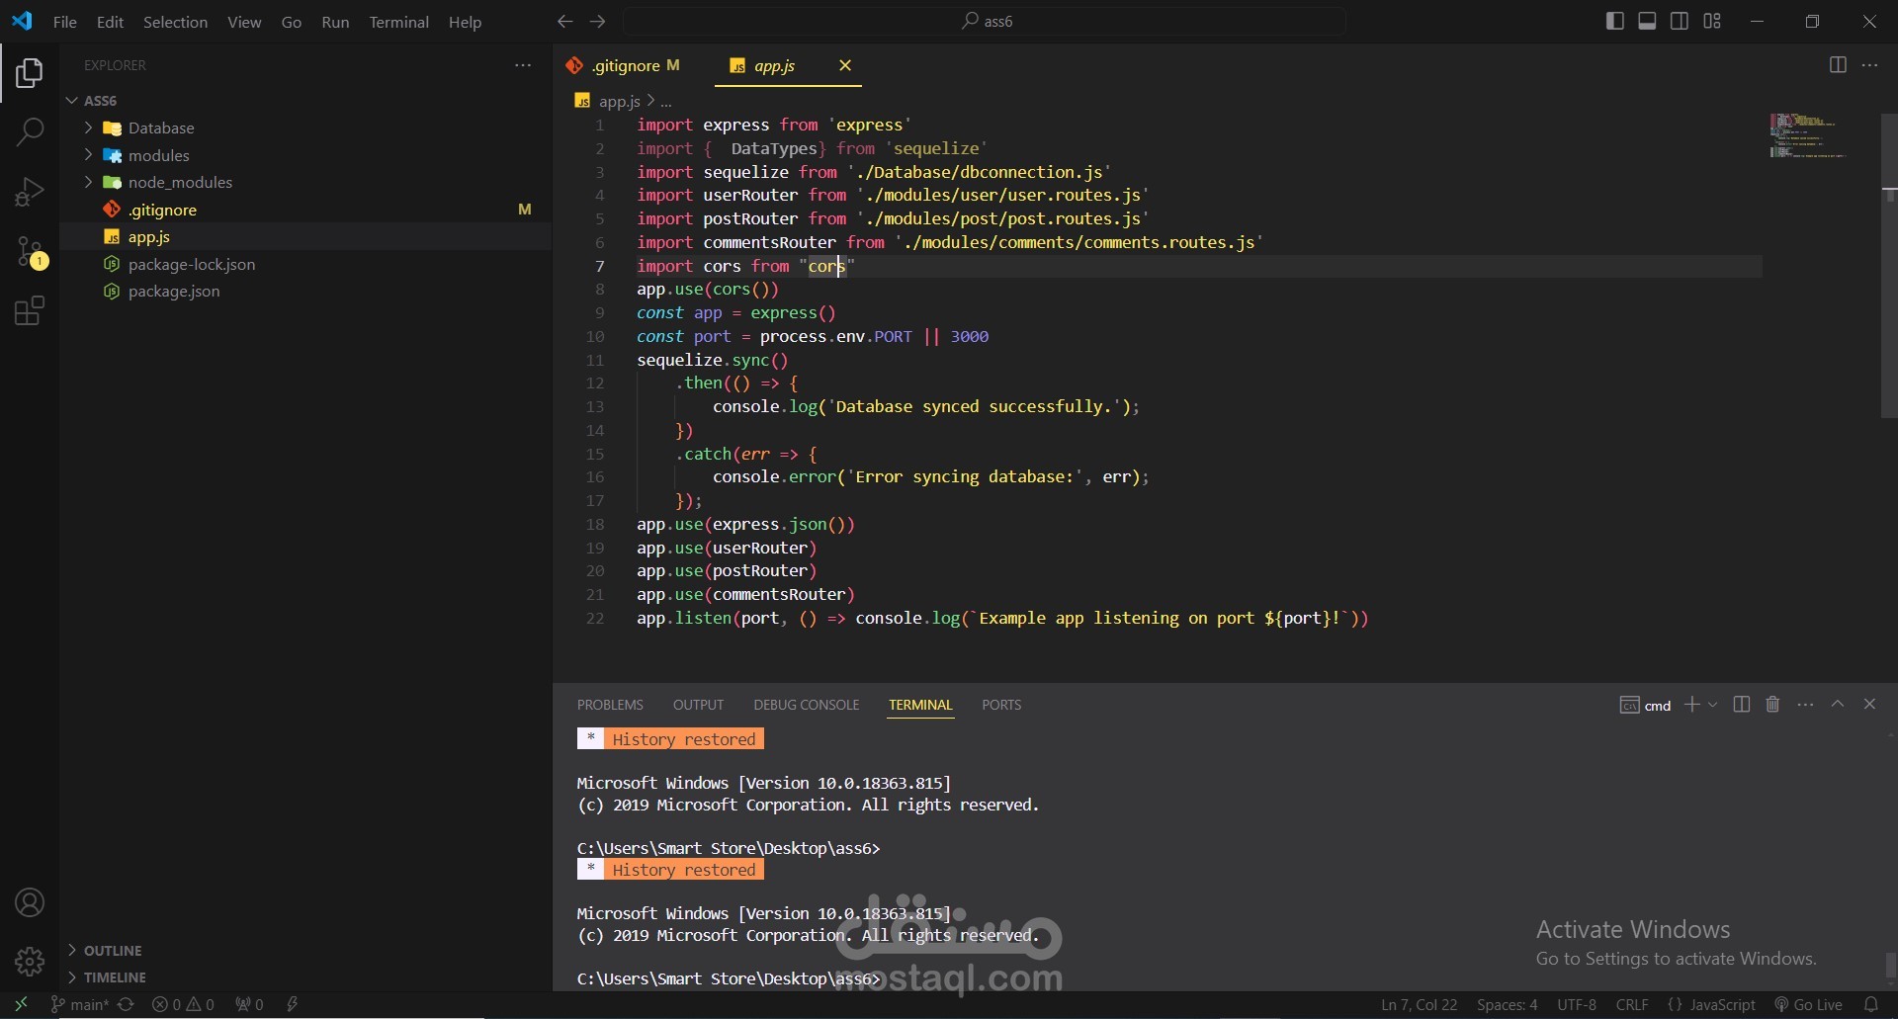Screen dimensions: 1898x1019
Task: Open the Edit menu
Action: (110, 21)
